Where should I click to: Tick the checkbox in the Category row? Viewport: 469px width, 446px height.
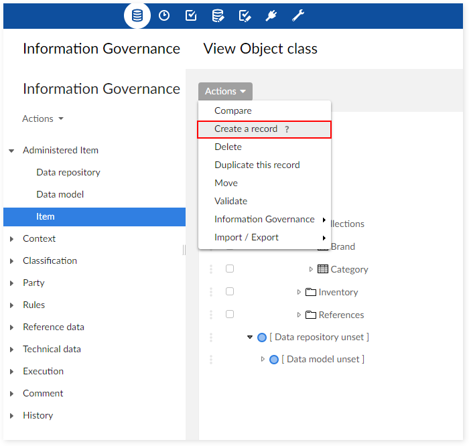point(230,269)
